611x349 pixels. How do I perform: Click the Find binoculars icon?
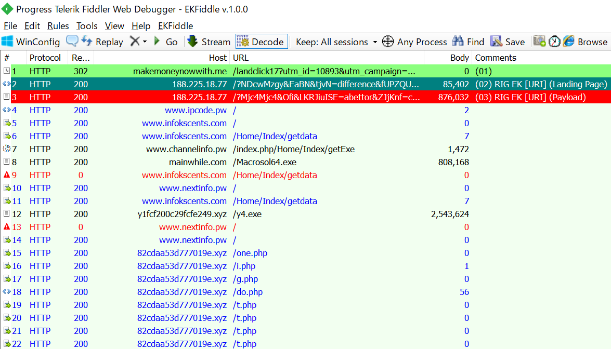pos(458,41)
